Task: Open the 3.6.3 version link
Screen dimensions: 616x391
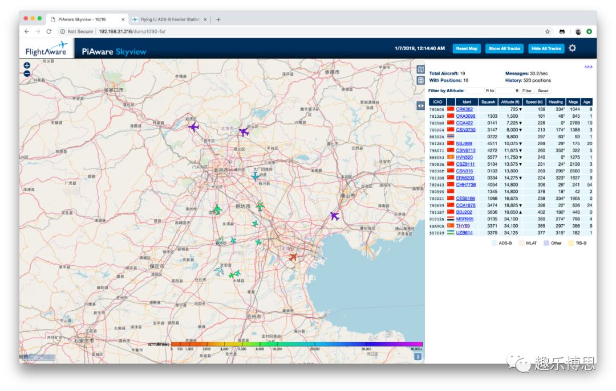Action: coord(588,67)
